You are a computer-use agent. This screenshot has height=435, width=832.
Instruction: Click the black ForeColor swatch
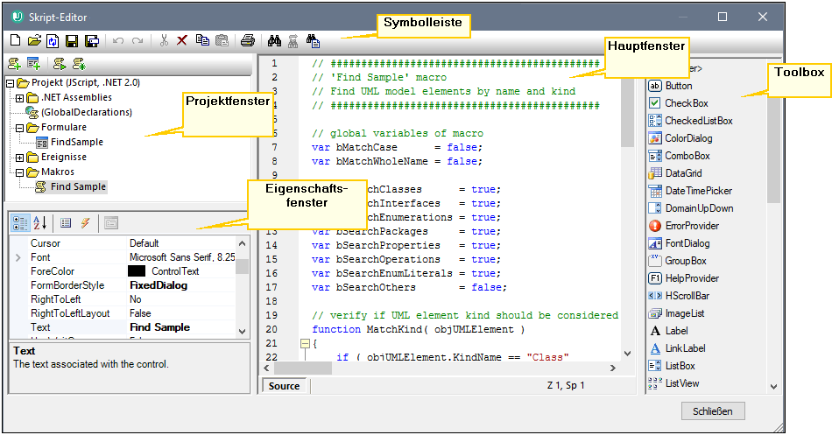click(x=137, y=271)
